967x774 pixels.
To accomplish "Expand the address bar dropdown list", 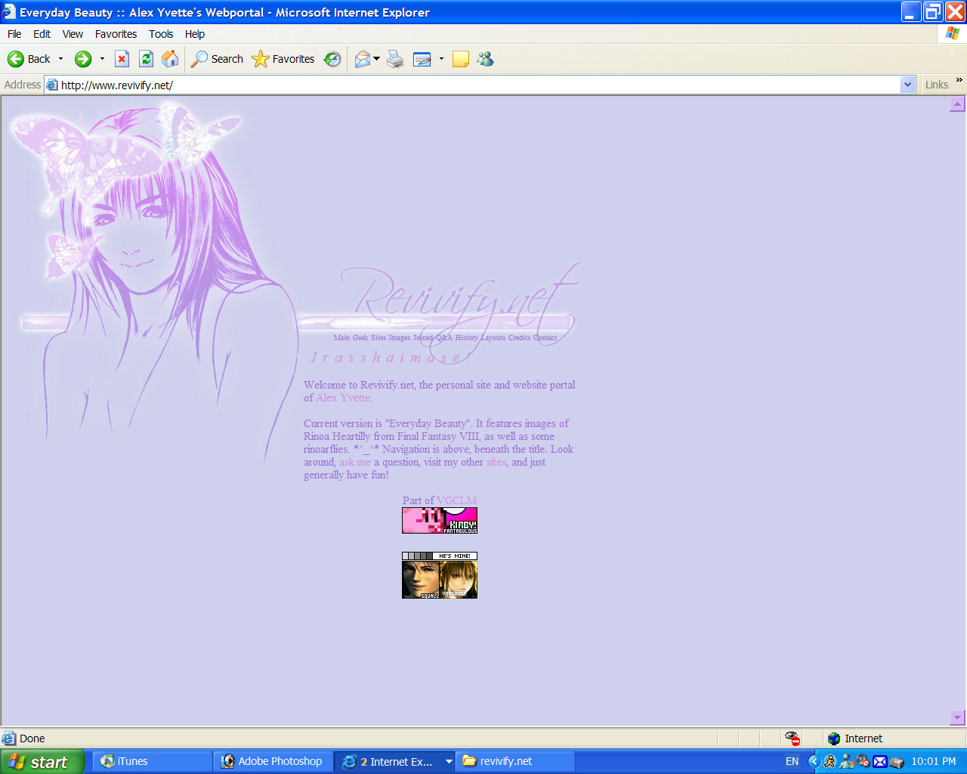I will tap(908, 85).
